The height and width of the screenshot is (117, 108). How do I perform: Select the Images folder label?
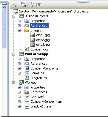pyautogui.click(x=36, y=30)
